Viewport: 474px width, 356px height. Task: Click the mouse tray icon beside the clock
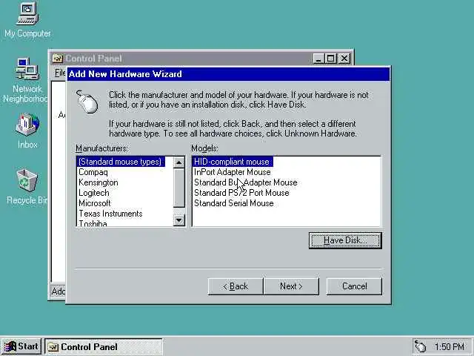pyautogui.click(x=420, y=346)
